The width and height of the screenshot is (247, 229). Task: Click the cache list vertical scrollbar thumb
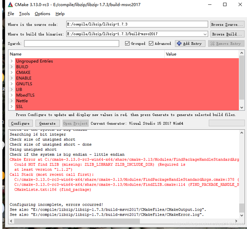(242, 78)
